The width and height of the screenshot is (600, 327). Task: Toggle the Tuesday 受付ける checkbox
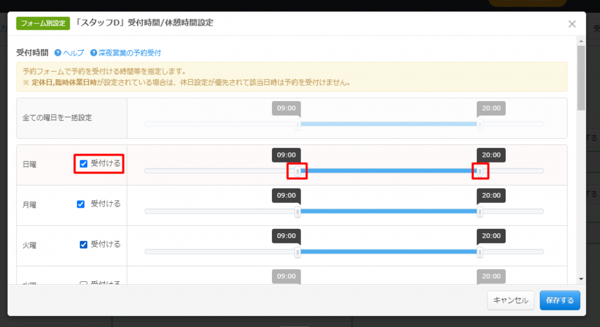(83, 245)
